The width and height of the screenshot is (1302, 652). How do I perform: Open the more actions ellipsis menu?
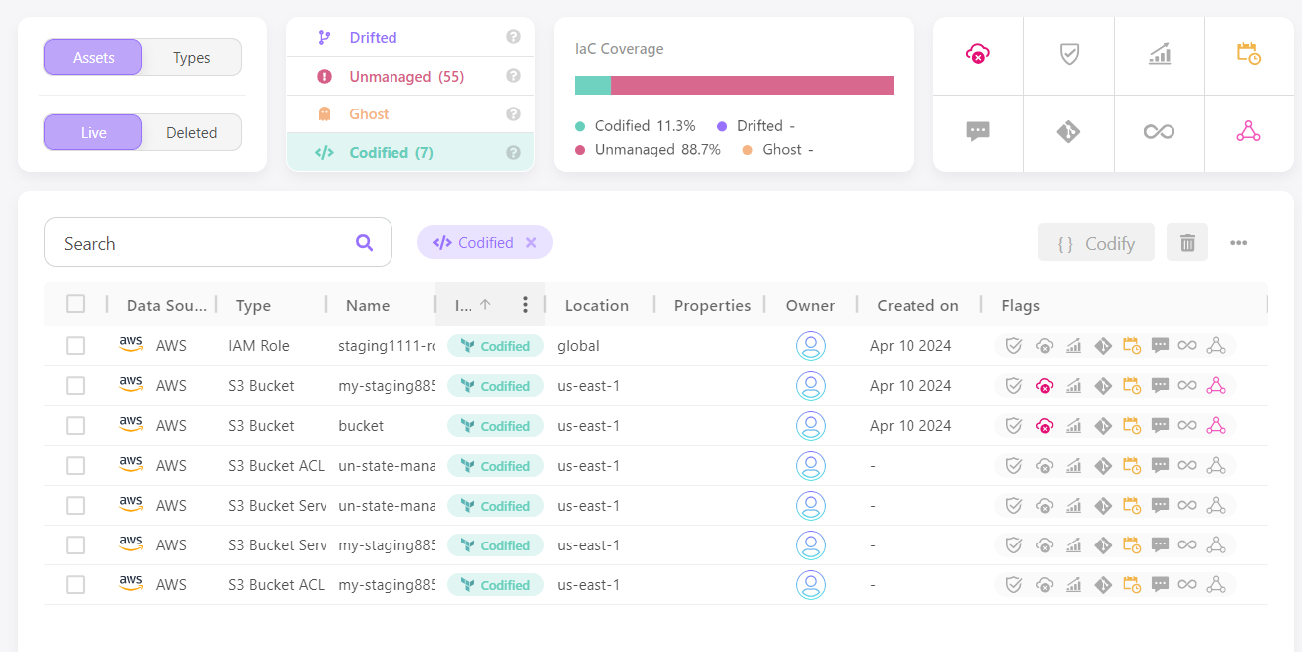pyautogui.click(x=1238, y=242)
